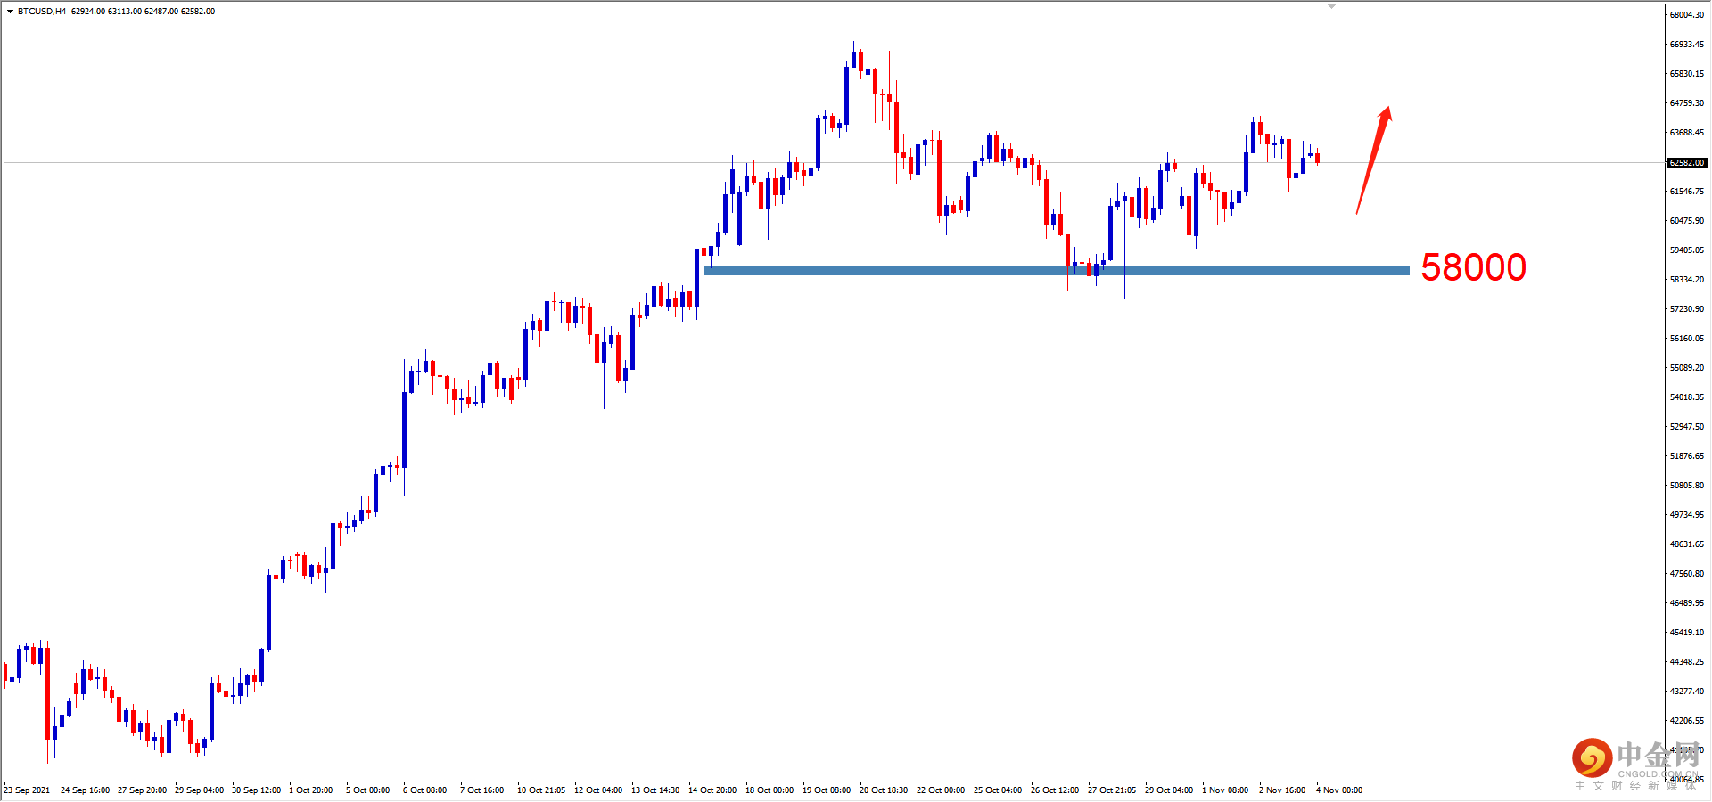1712x802 pixels.
Task: Select the 18 Oct 00:00 time label
Action: pos(770,790)
